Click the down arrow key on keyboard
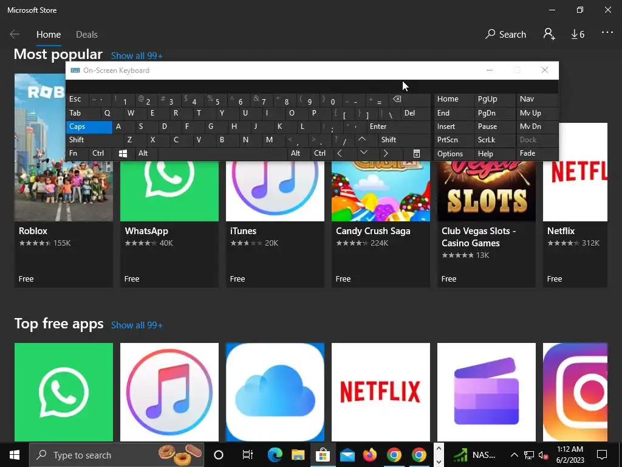The width and height of the screenshot is (622, 467). [x=363, y=153]
